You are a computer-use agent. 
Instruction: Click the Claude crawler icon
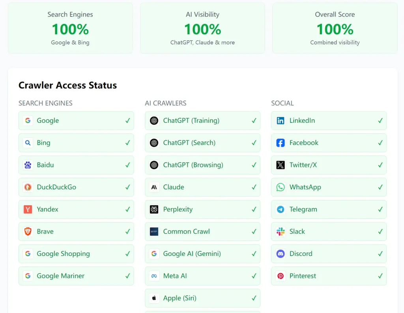pyautogui.click(x=154, y=187)
